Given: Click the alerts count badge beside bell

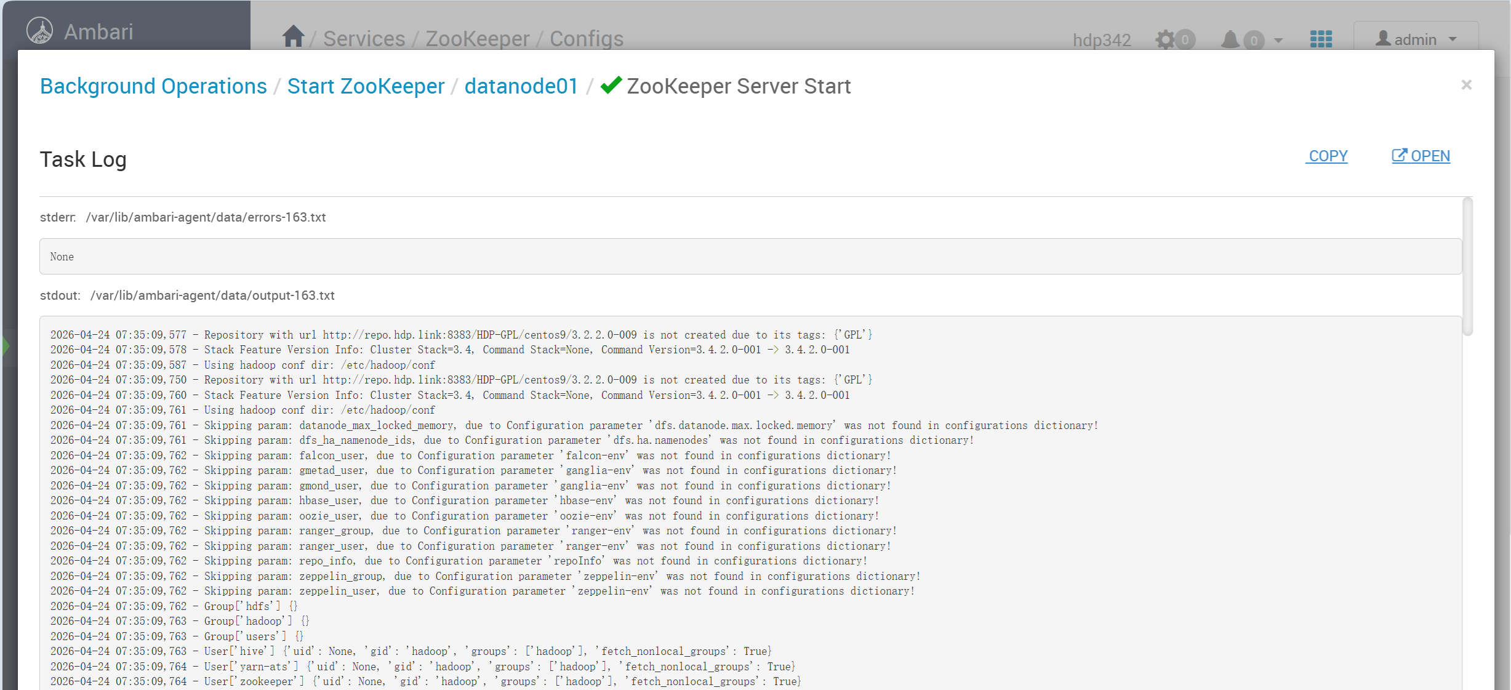Looking at the screenshot, I should 1254,41.
